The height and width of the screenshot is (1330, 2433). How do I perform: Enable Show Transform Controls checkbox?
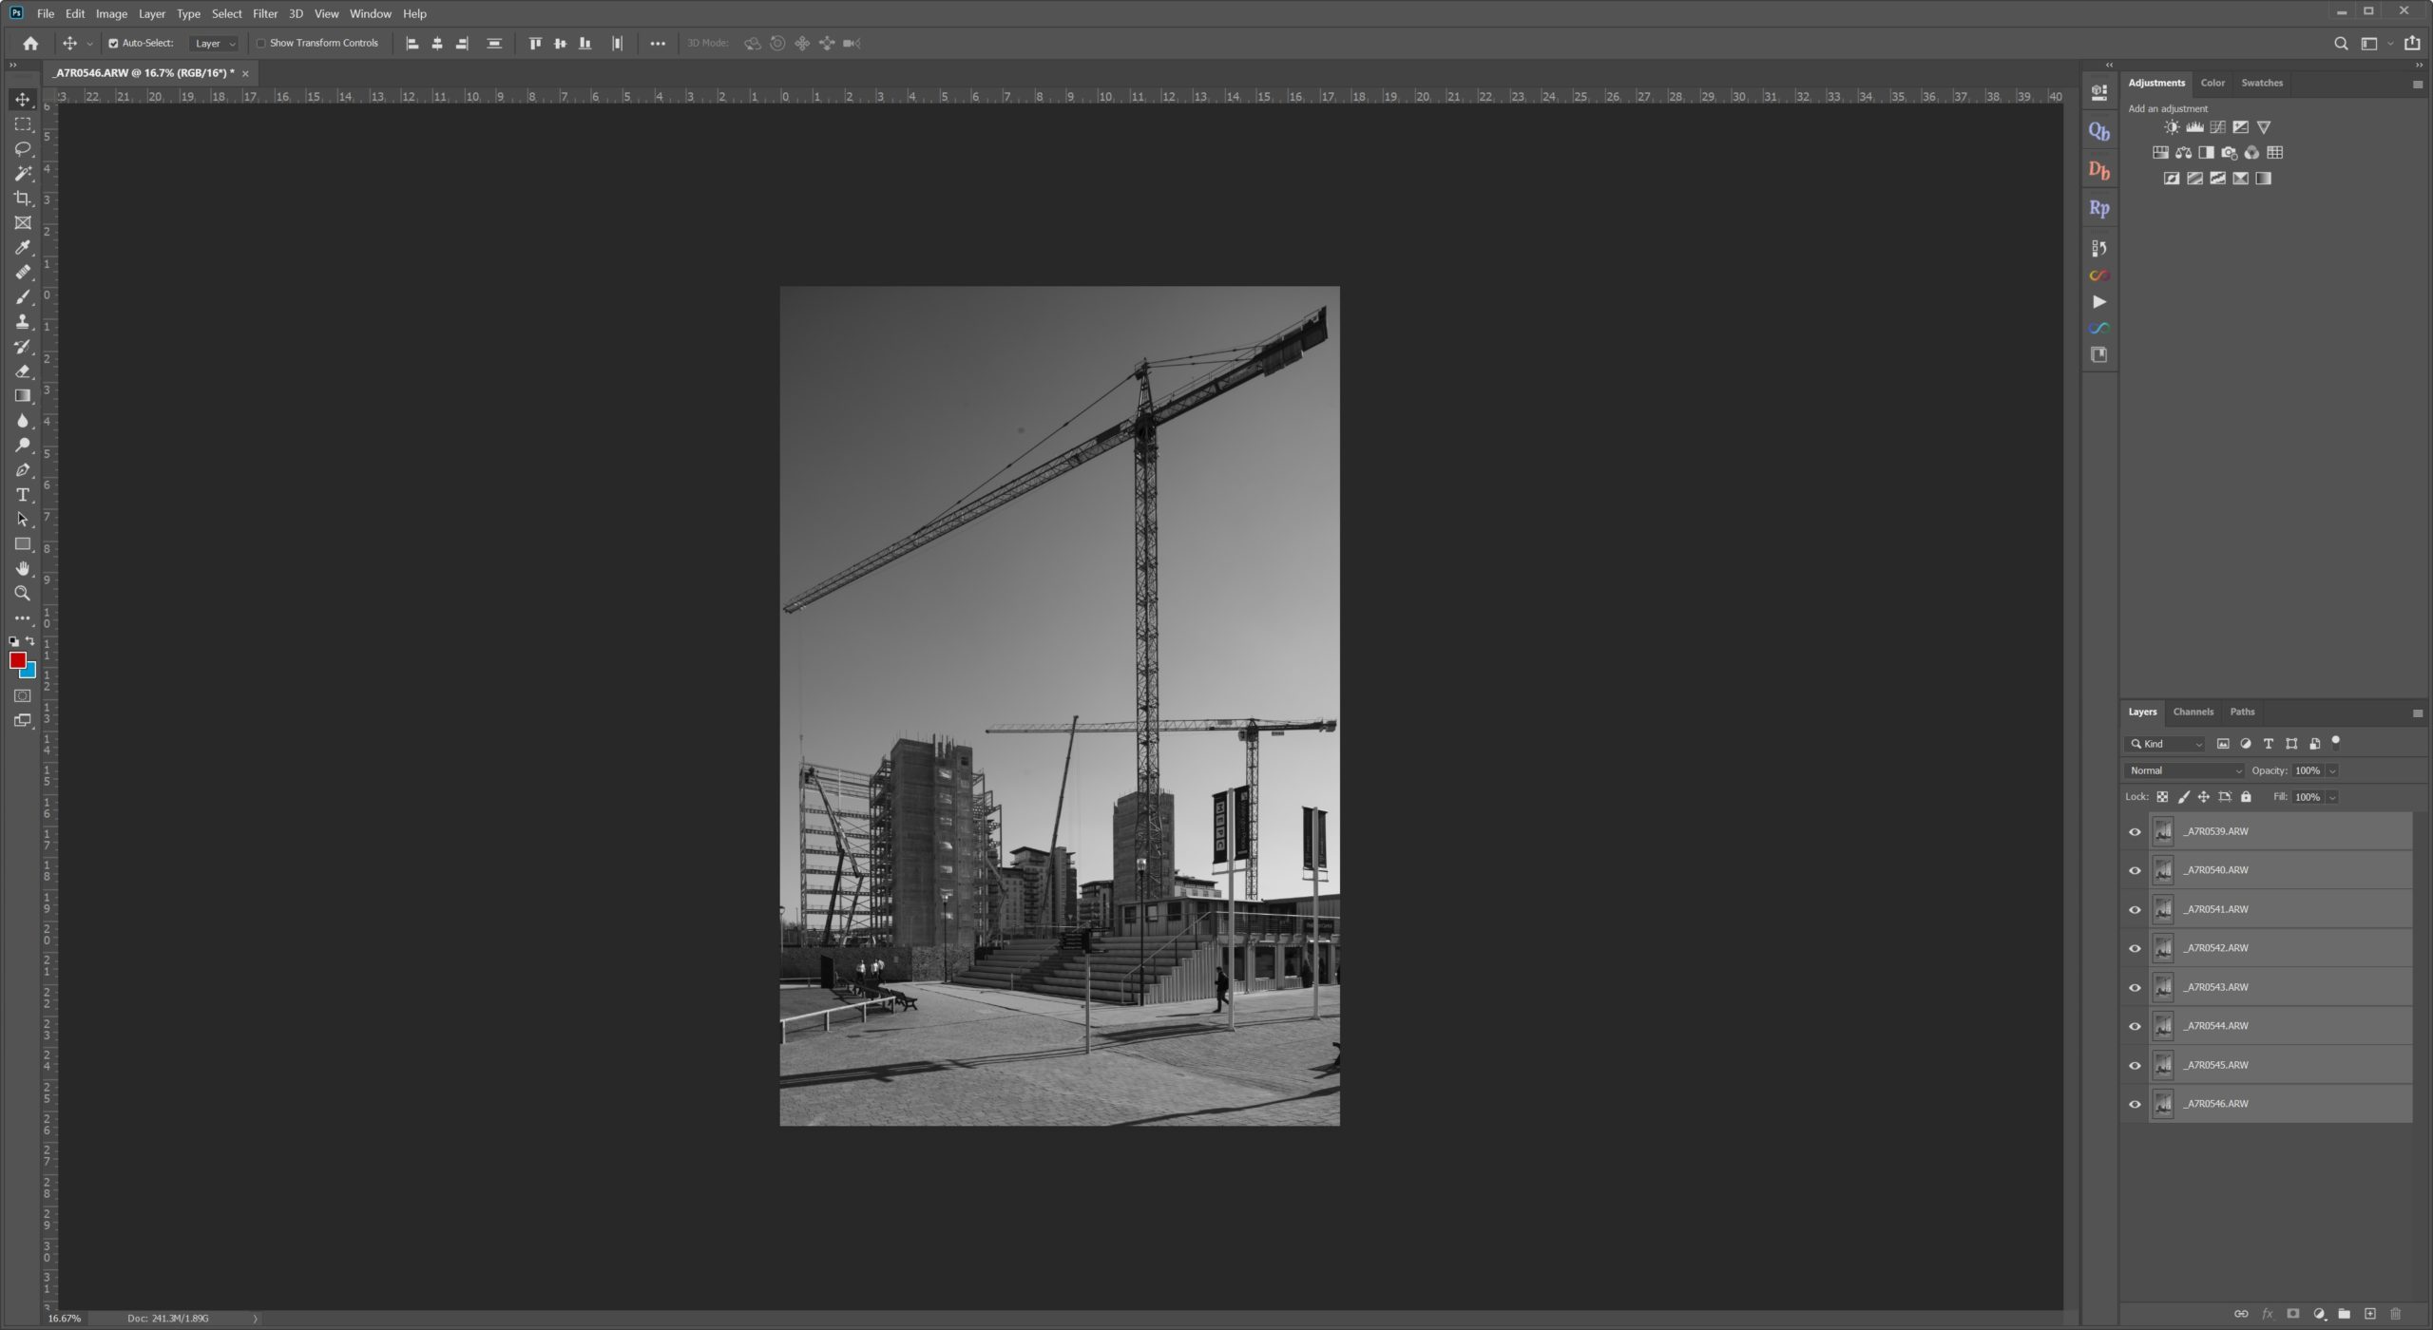(261, 44)
